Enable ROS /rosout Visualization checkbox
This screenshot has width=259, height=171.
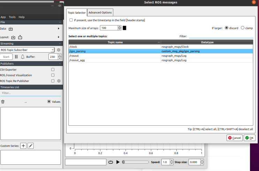(x=53, y=75)
